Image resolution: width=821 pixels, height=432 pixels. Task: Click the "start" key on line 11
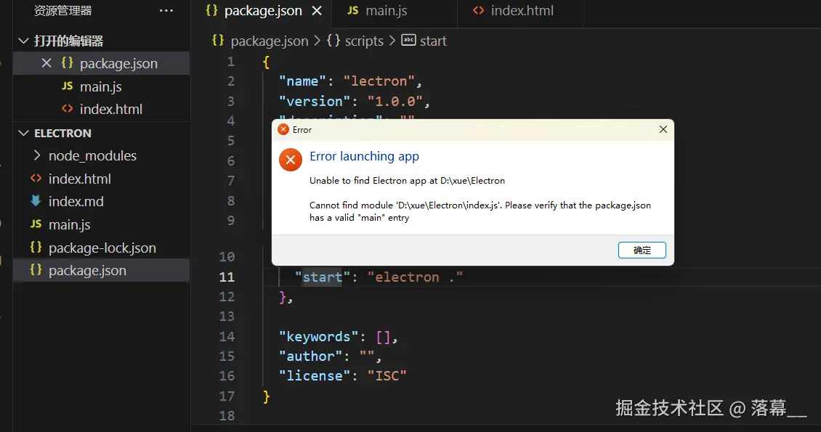(322, 277)
